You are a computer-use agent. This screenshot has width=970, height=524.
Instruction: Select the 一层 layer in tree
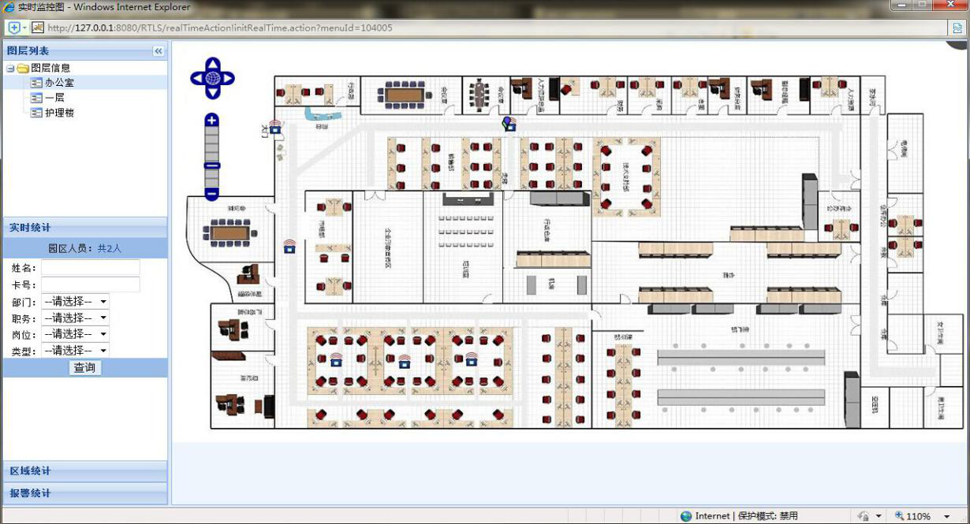coord(54,98)
